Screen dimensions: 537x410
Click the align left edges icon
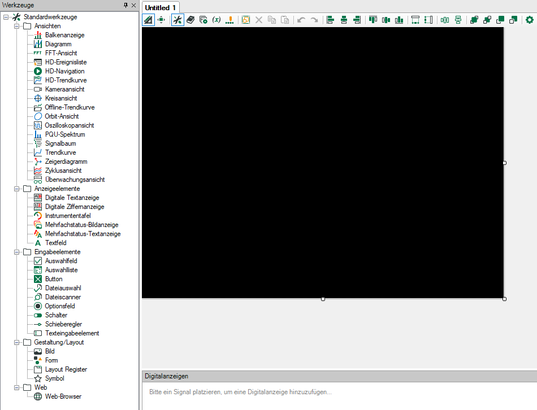coord(330,20)
